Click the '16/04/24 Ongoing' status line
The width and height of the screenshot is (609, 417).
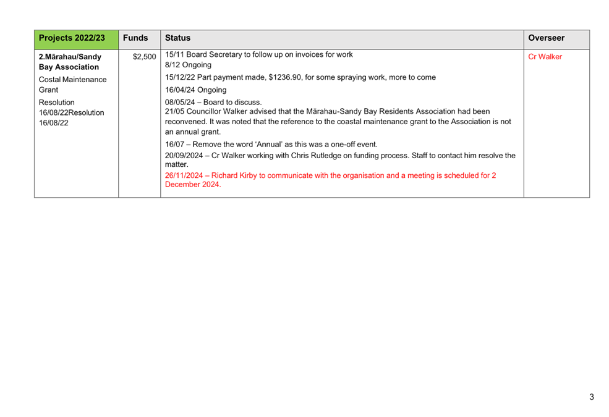coord(195,90)
